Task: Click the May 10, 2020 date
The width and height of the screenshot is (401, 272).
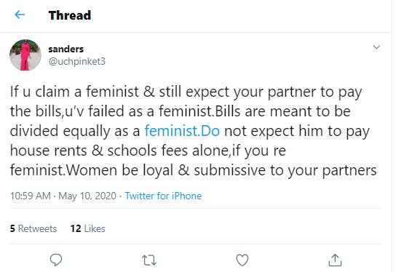Action: coord(87,196)
